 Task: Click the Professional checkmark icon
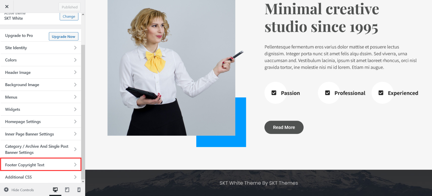coord(327,93)
